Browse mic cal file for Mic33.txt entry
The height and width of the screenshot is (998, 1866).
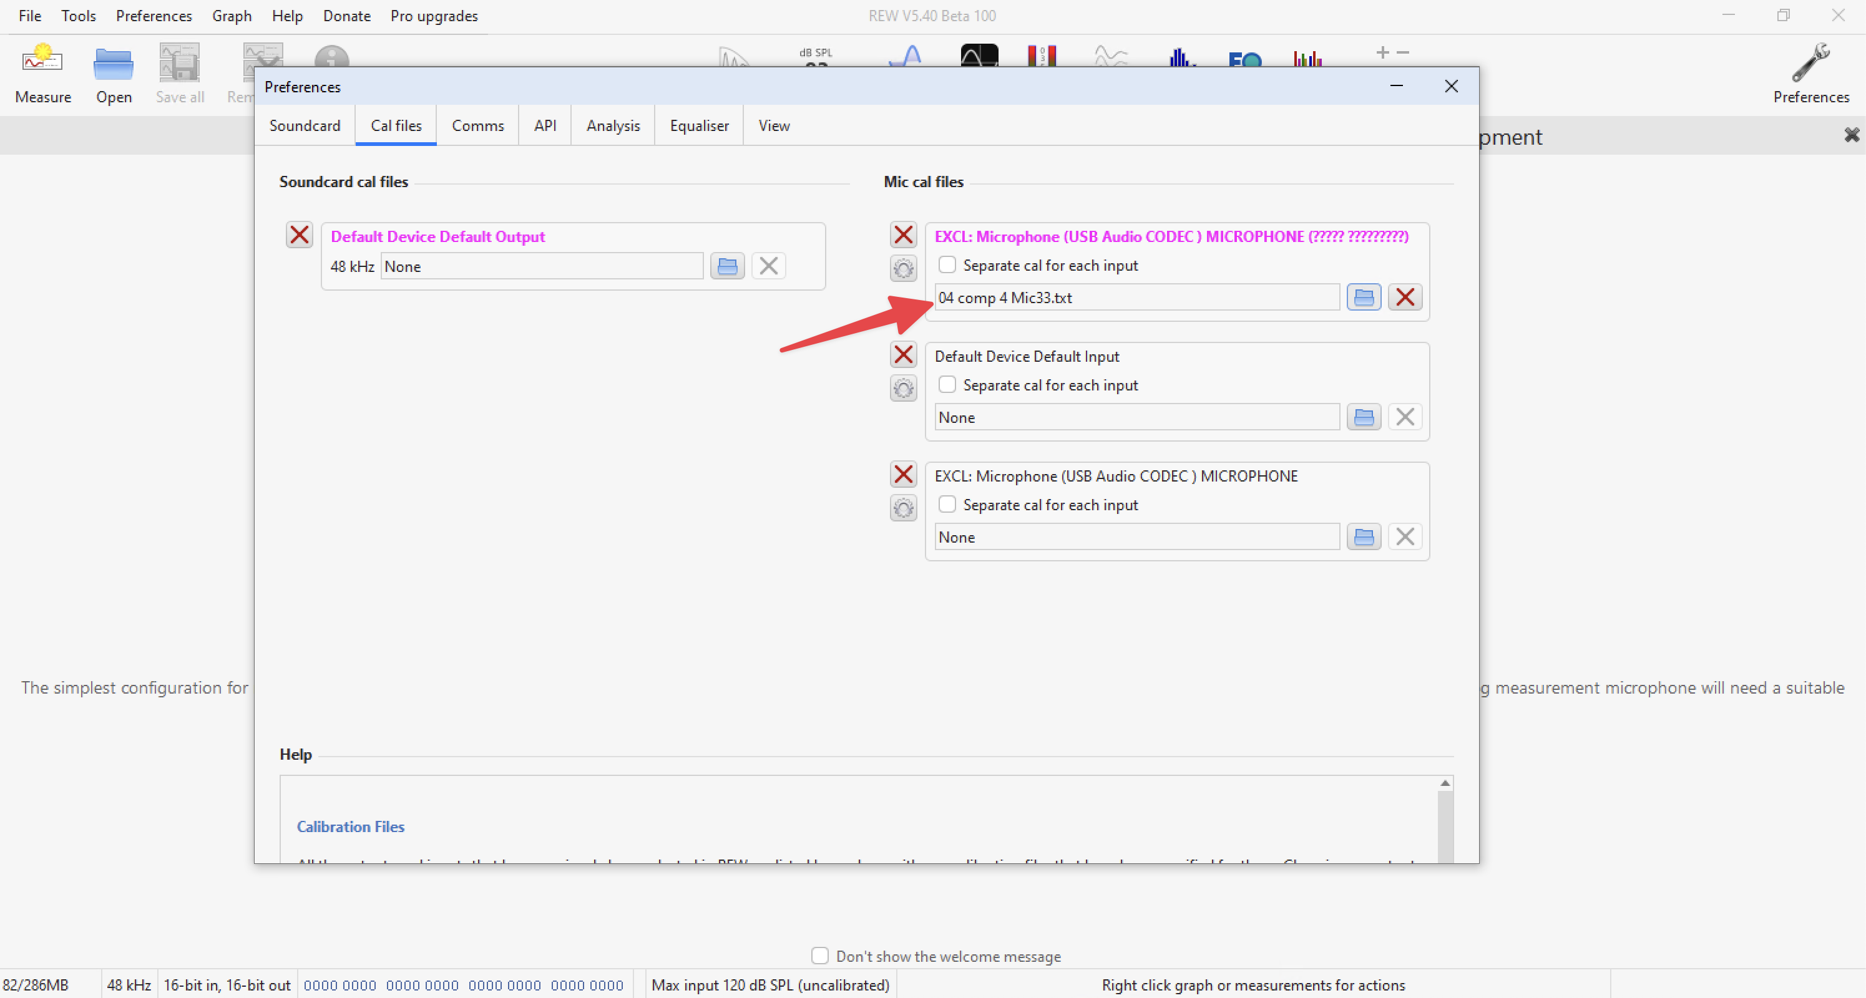tap(1363, 298)
